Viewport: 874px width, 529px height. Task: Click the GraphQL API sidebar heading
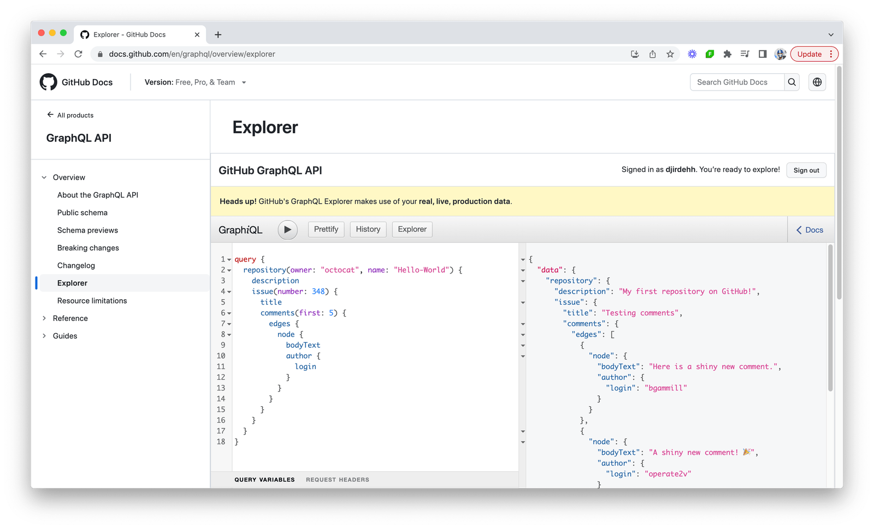(79, 138)
